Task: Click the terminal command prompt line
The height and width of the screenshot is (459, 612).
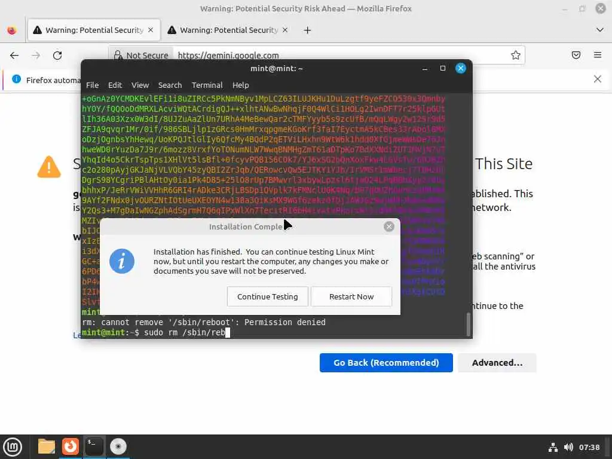Action: pyautogui.click(x=156, y=332)
